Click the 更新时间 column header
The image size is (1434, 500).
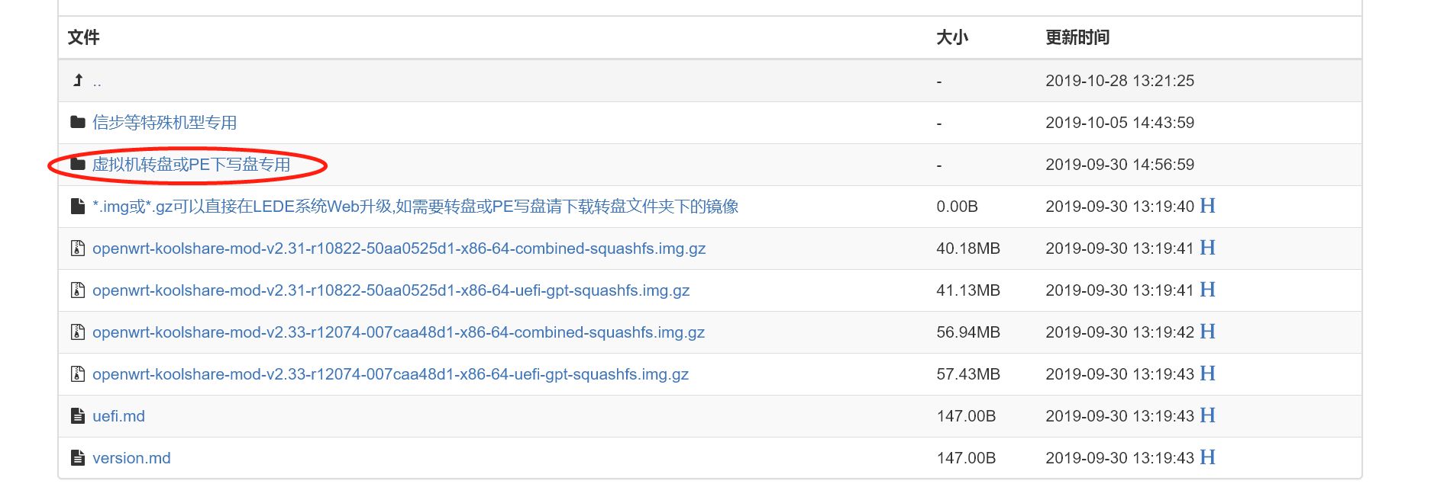pos(1077,37)
